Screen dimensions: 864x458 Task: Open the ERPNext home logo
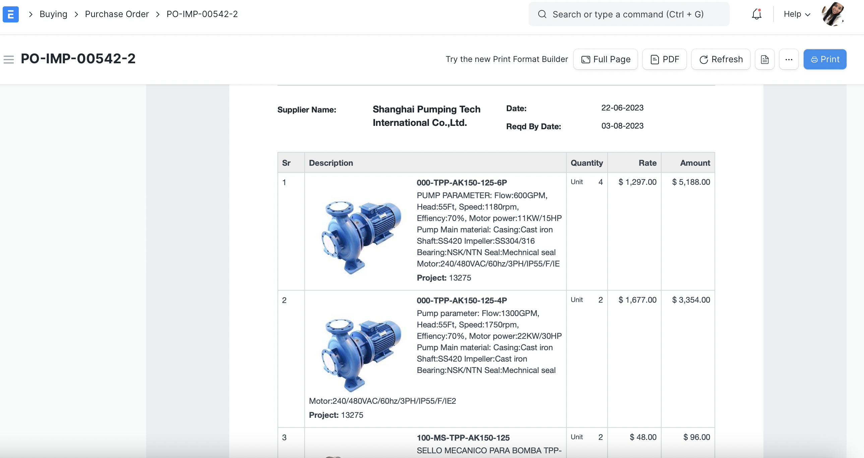(10, 14)
